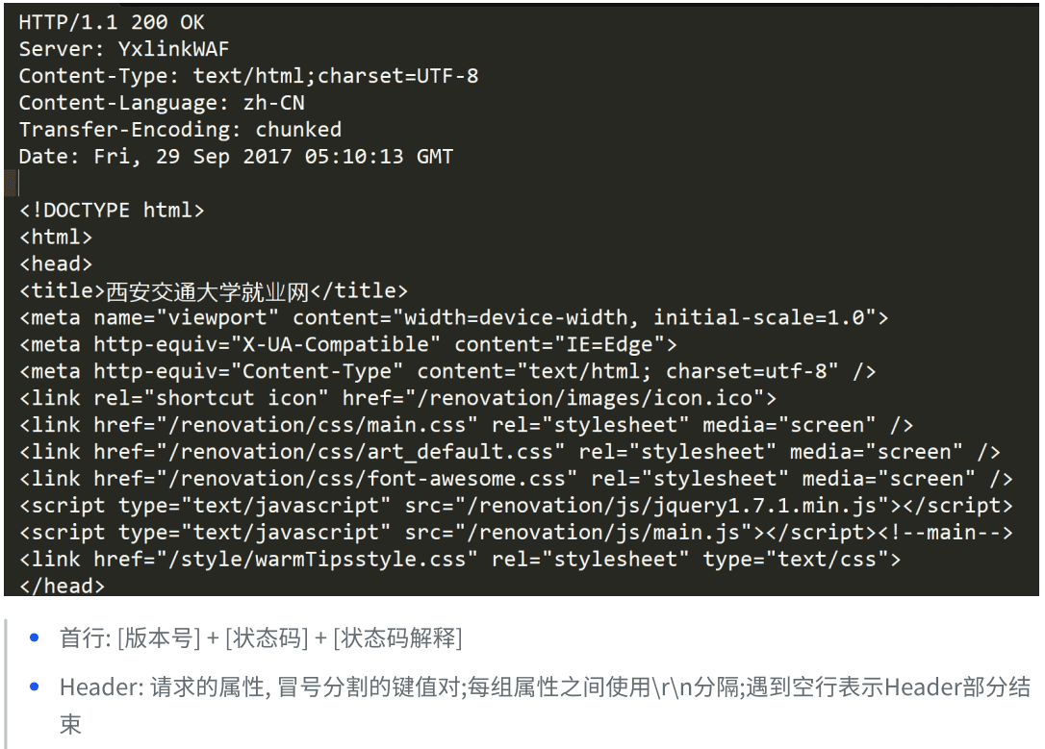Click the Content-Type text/html header line
The height and width of the screenshot is (749, 1045).
(248, 76)
